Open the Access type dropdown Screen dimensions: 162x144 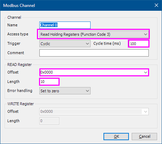coord(94,34)
